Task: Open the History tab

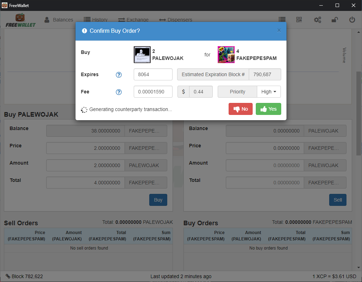Action: 96,20
